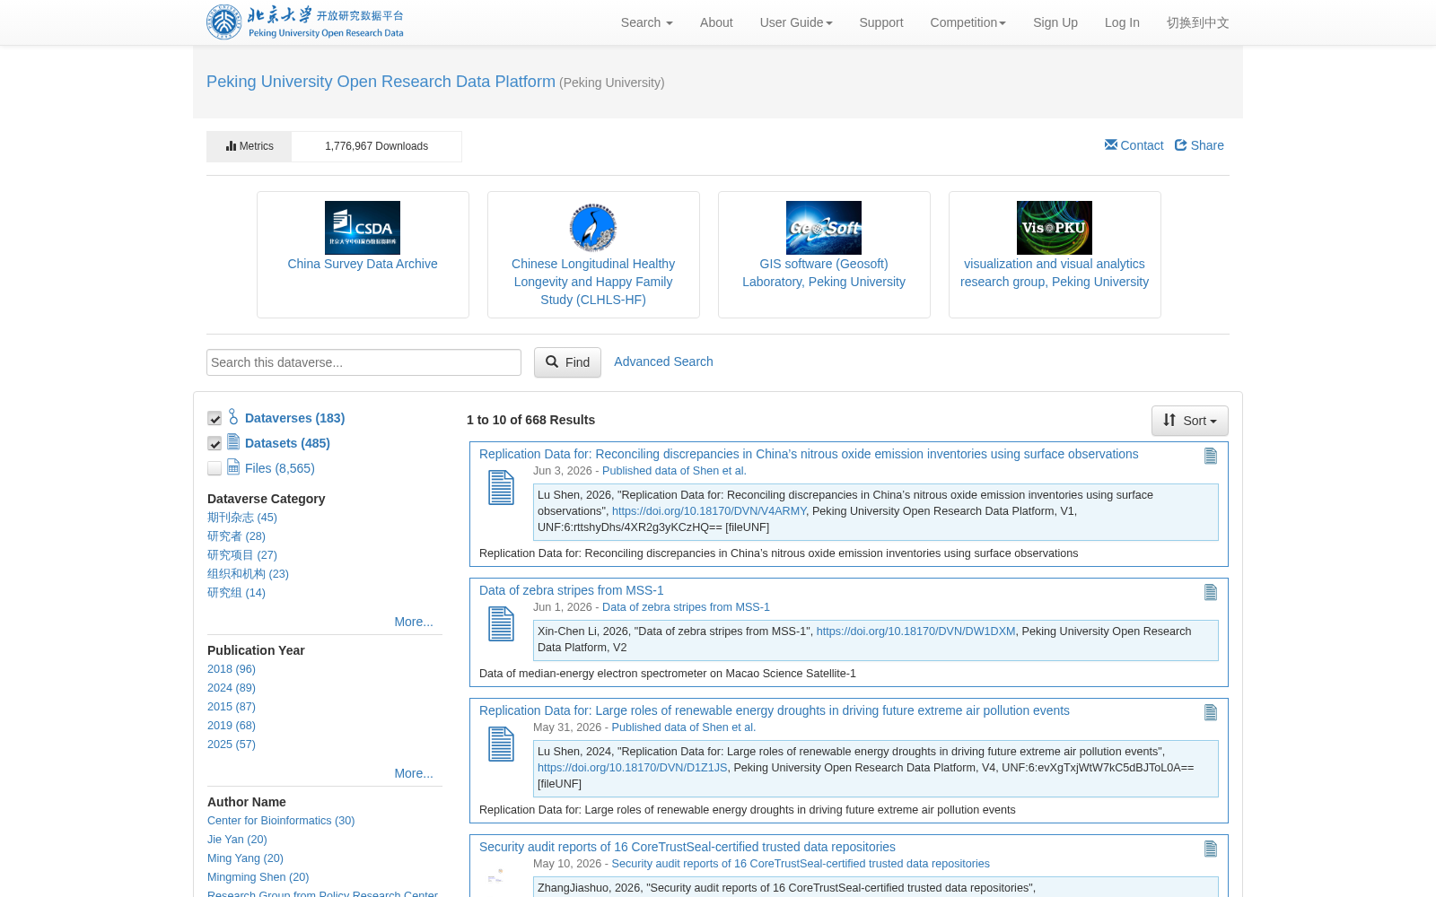Switch language via 切换到中文
The height and width of the screenshot is (897, 1436).
tap(1197, 22)
